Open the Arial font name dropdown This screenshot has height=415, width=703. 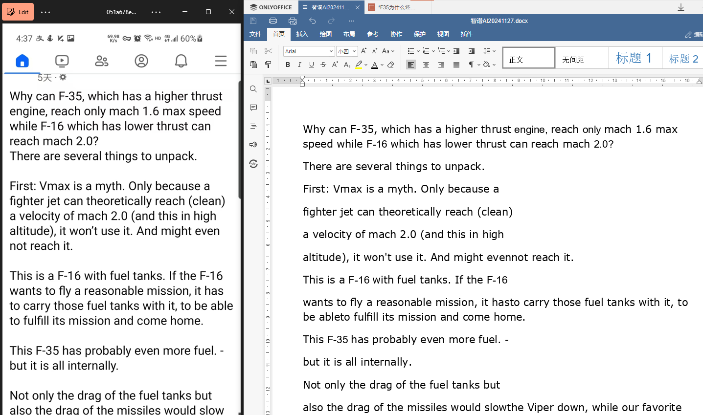coord(331,51)
